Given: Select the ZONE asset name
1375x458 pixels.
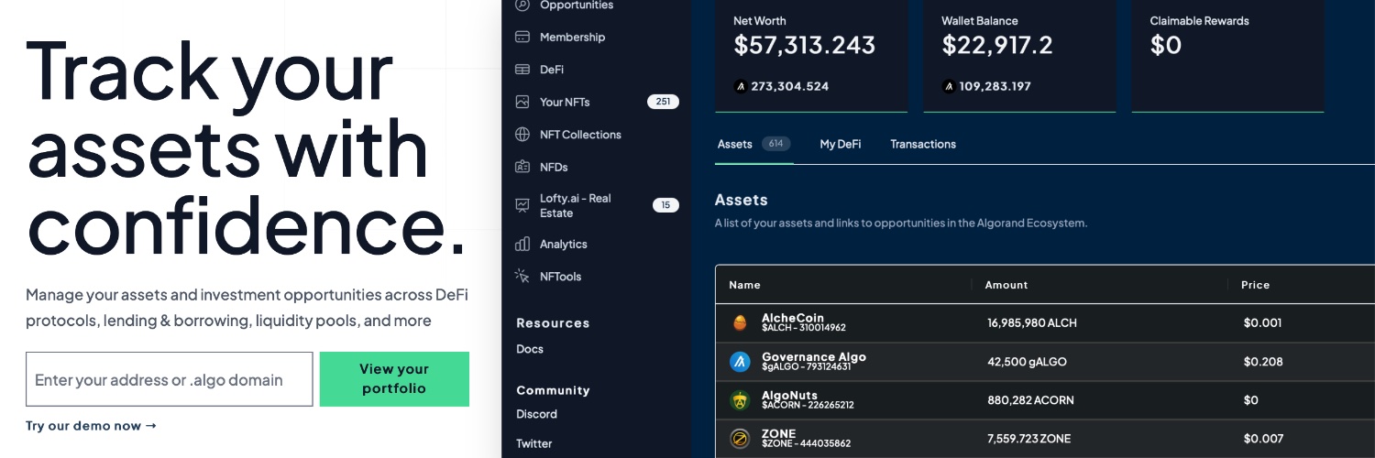Looking at the screenshot, I should click(x=779, y=434).
